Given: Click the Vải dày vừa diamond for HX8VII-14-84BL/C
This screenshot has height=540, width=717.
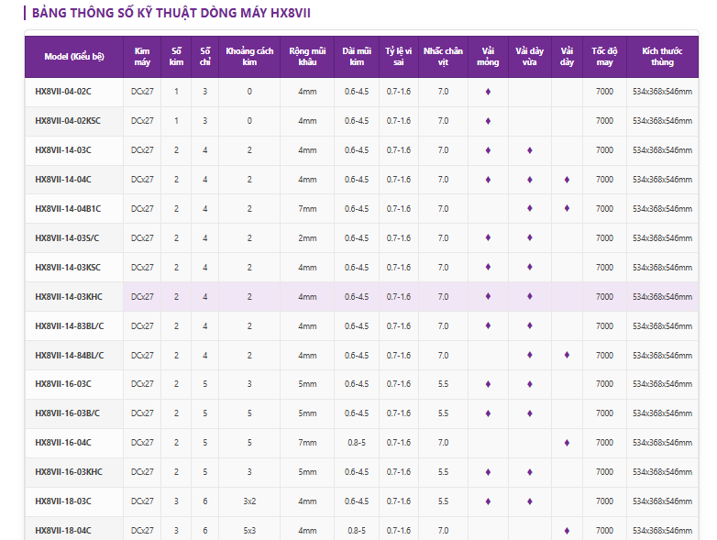Looking at the screenshot, I should [530, 355].
